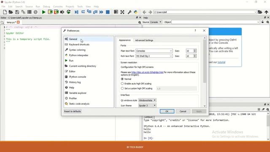The image size is (270, 152).
Task: Open the Qt windows style dropdown
Action: [x=147, y=100]
